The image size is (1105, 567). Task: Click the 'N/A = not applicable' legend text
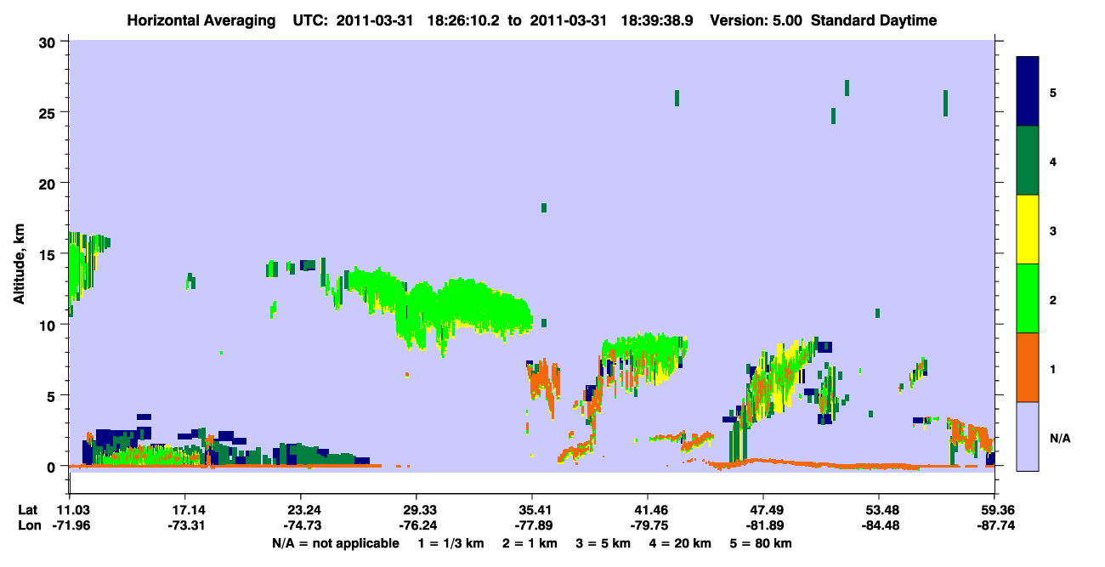tap(336, 543)
